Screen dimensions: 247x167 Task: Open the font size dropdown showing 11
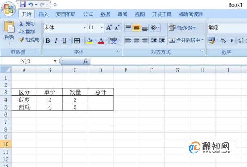tap(102, 28)
